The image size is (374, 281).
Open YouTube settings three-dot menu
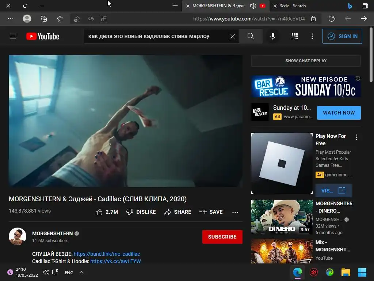pos(312,36)
